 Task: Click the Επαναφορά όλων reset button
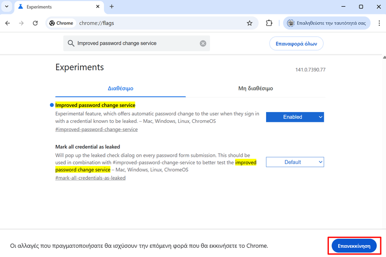pyautogui.click(x=296, y=44)
